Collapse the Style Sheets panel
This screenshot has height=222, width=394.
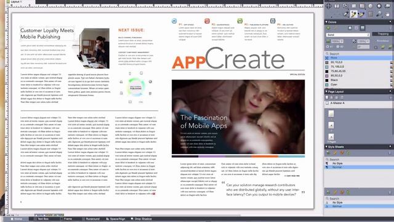click(x=326, y=147)
